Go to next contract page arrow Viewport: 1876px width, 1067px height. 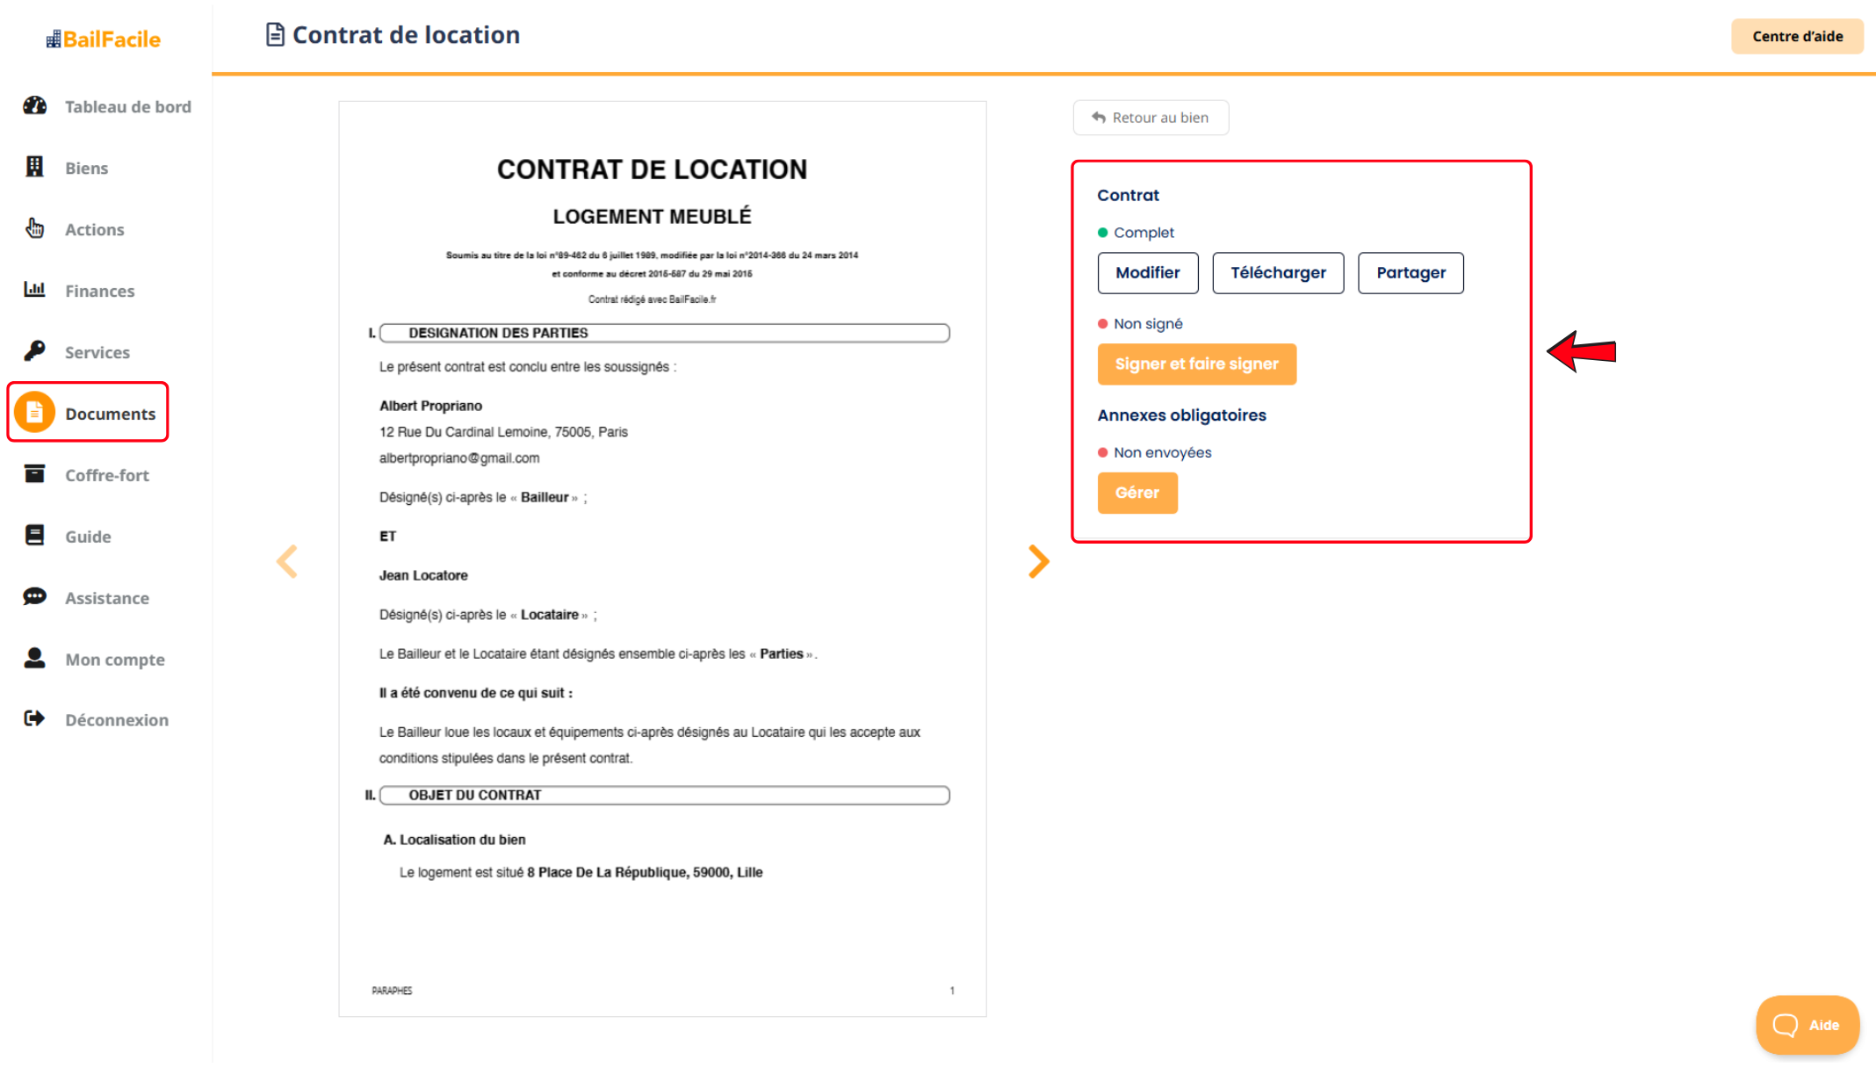1039,562
